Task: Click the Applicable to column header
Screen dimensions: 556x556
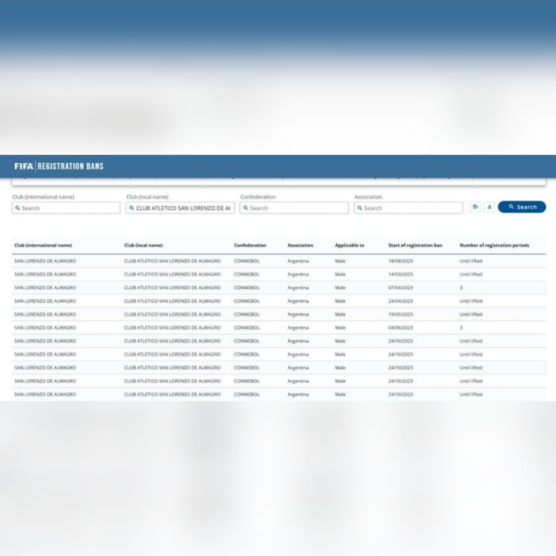Action: 349,245
